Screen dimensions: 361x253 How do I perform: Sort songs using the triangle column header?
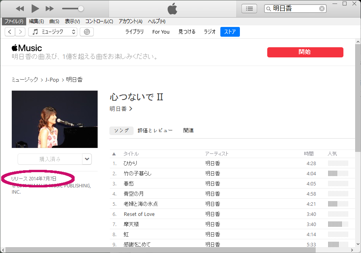114,154
